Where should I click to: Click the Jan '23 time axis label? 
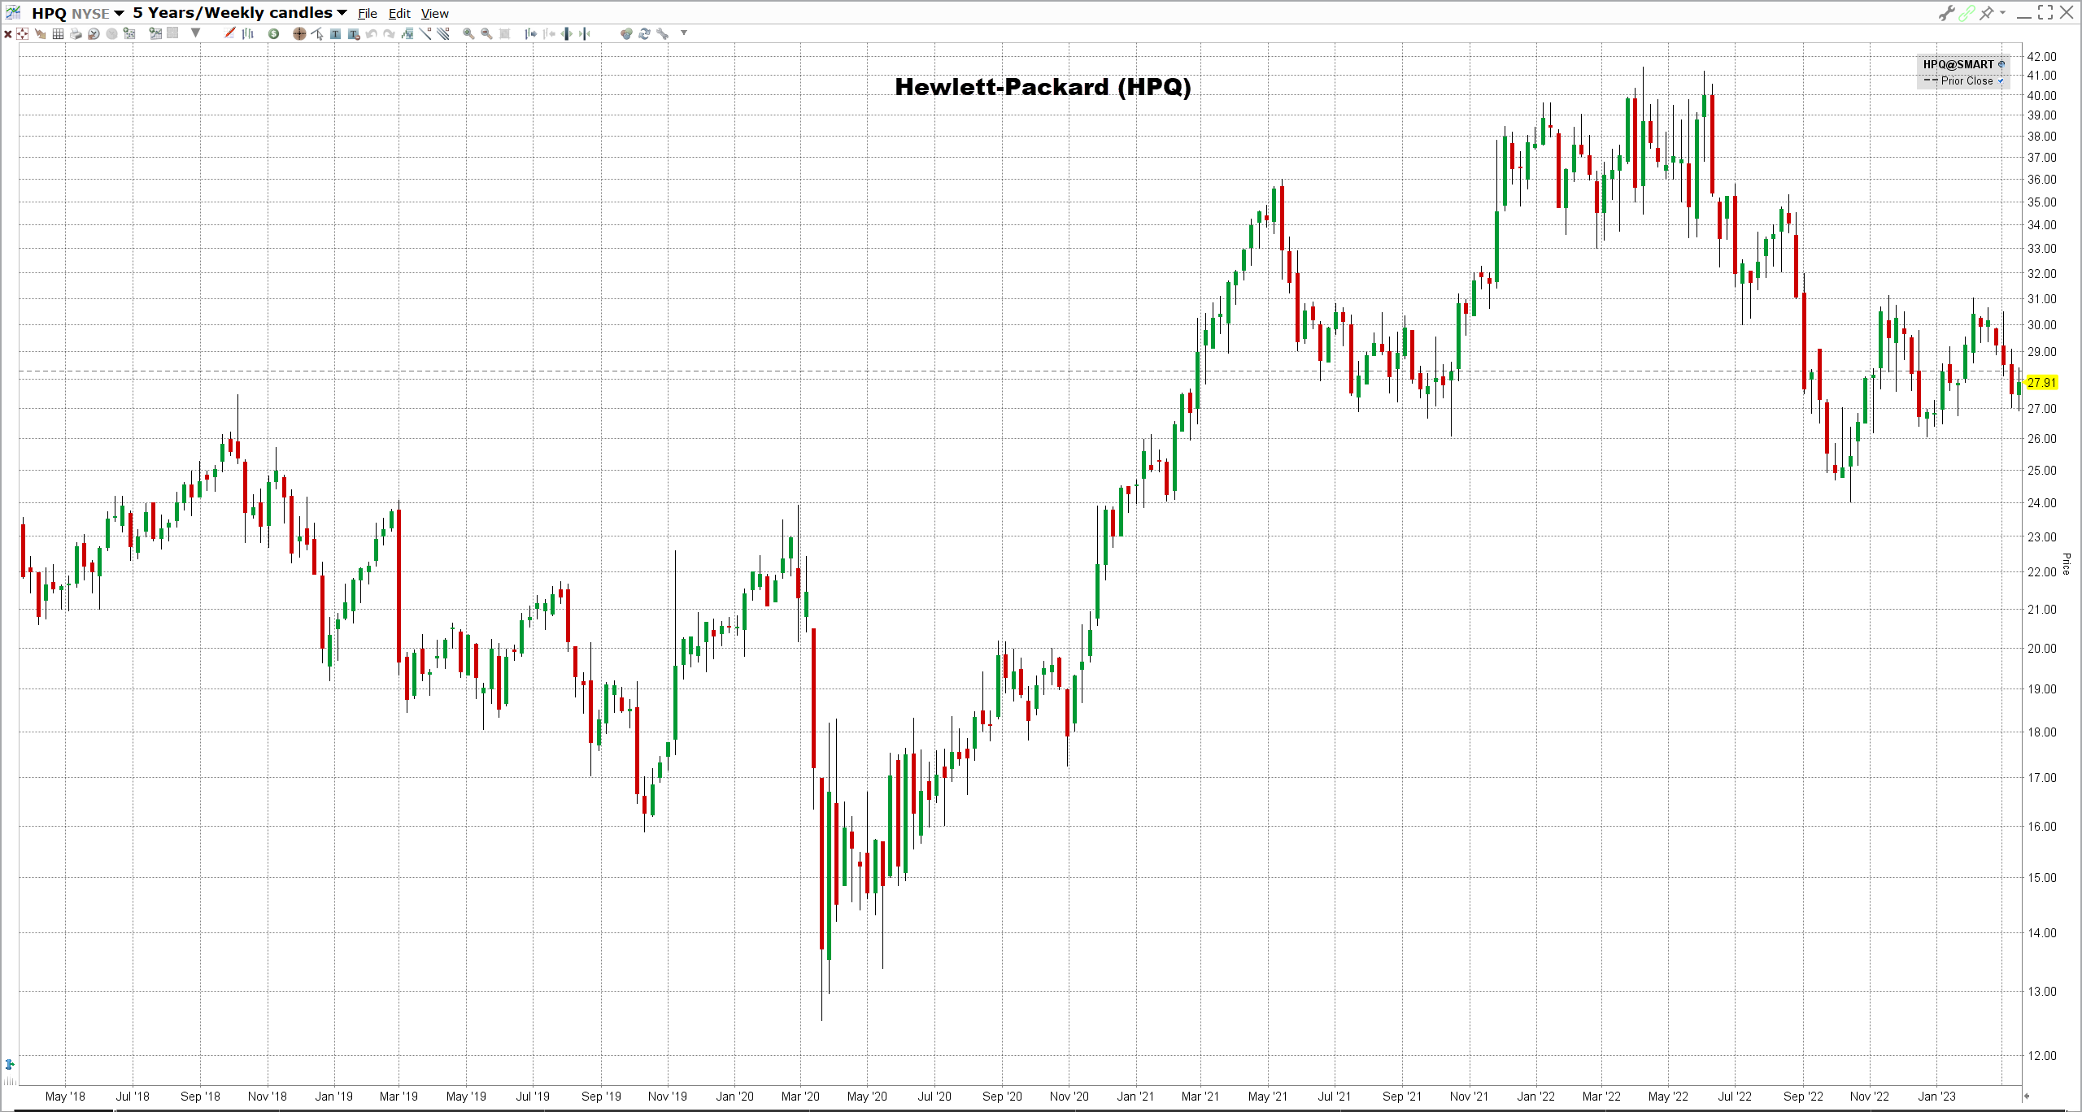(x=1936, y=1096)
